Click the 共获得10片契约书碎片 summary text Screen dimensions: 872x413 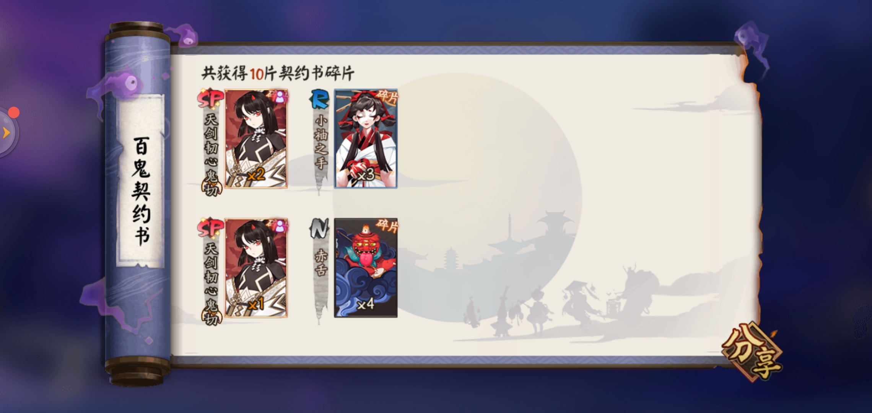pyautogui.click(x=278, y=73)
